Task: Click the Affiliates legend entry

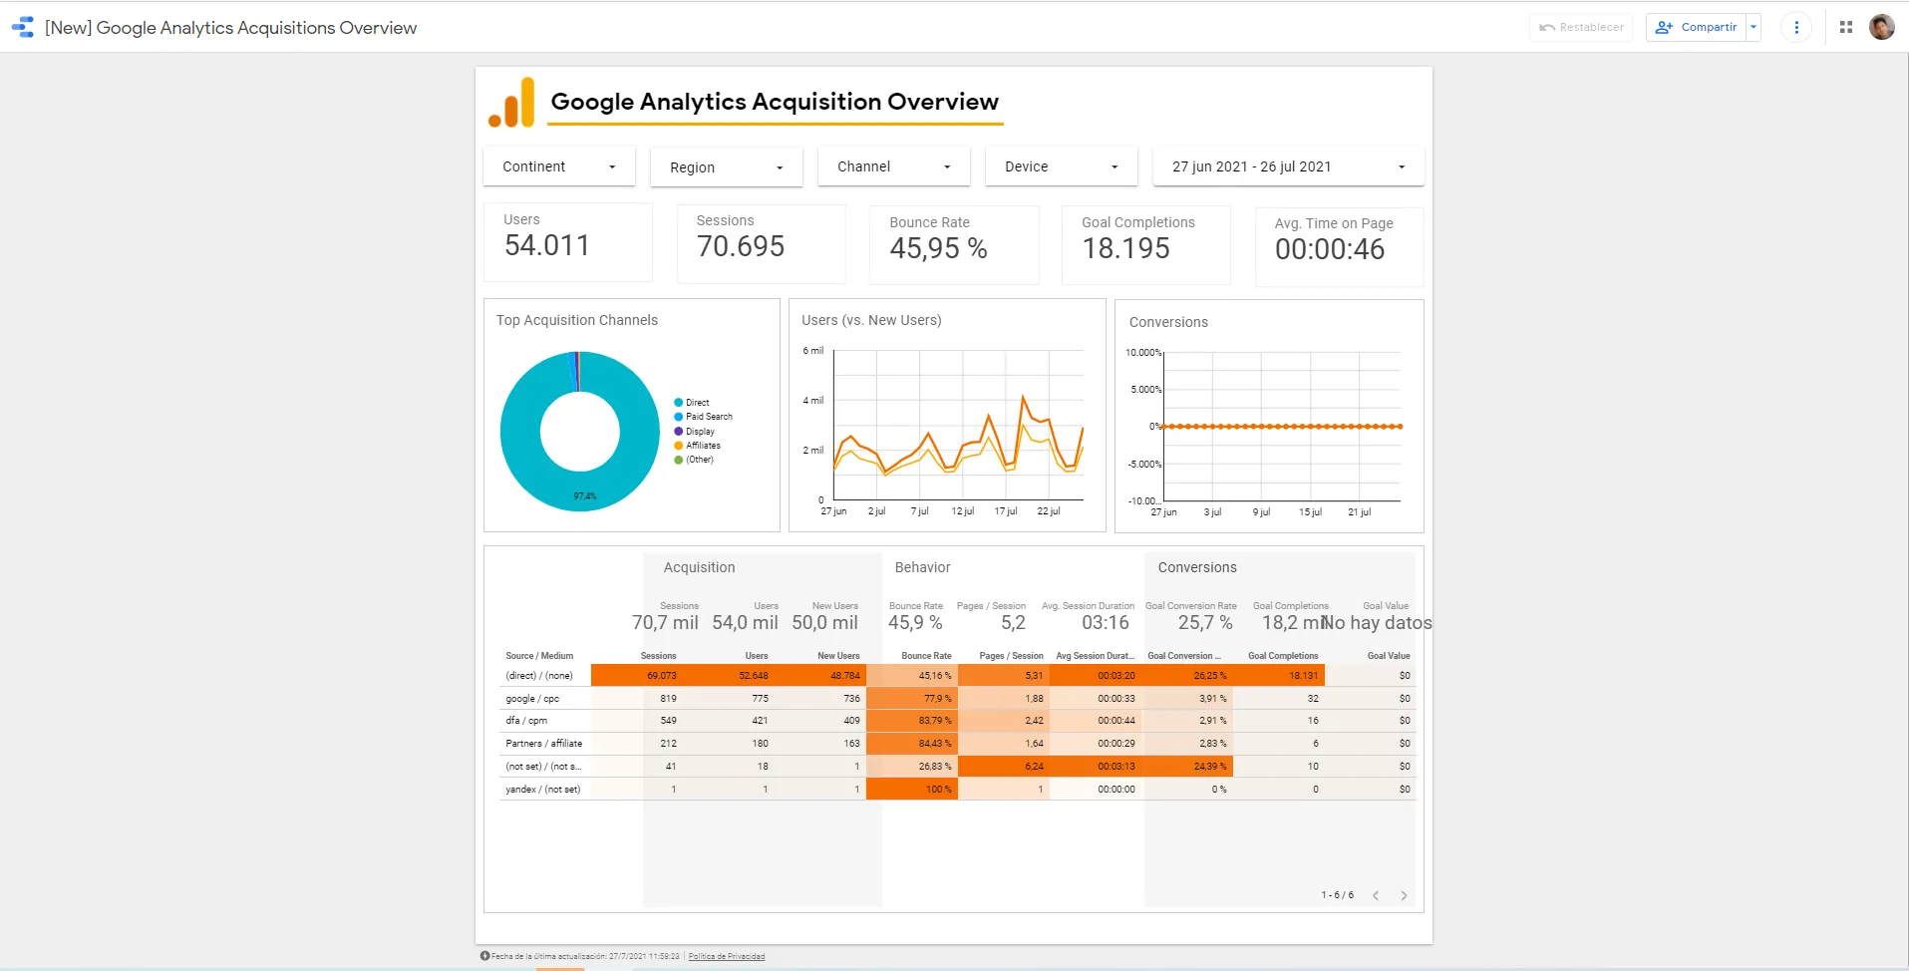Action: coord(698,446)
